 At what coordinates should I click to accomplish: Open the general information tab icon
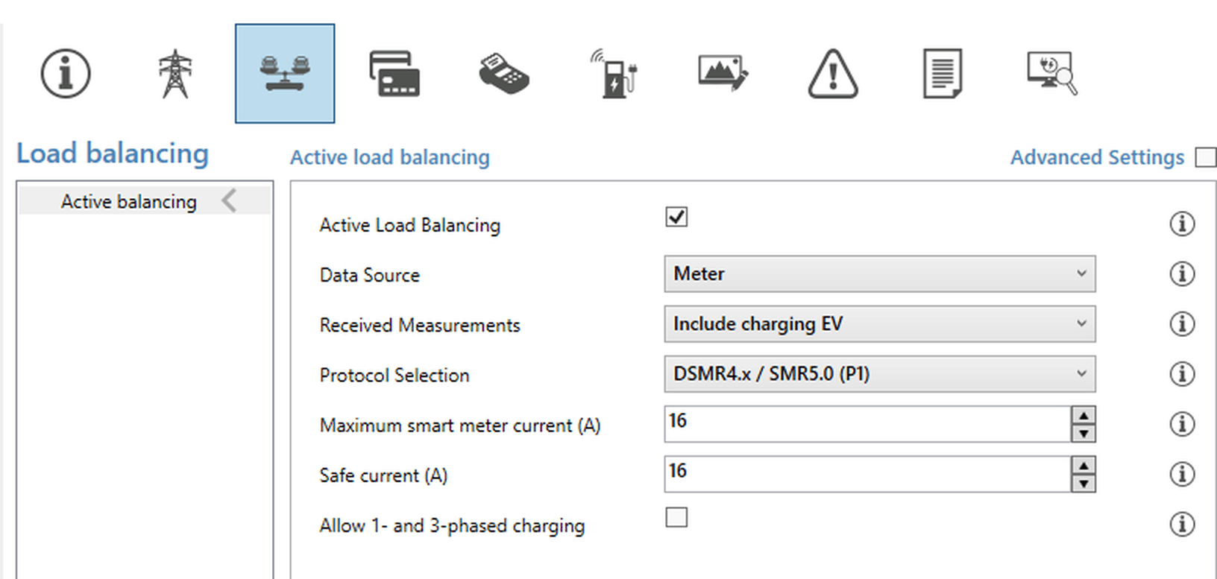coord(66,74)
